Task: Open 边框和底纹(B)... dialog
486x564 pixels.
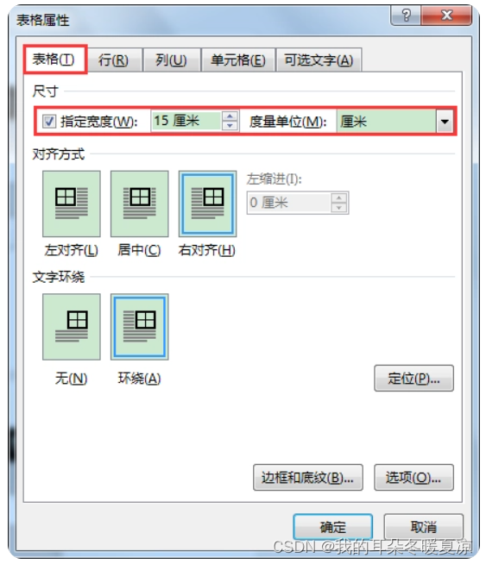Action: pos(308,478)
